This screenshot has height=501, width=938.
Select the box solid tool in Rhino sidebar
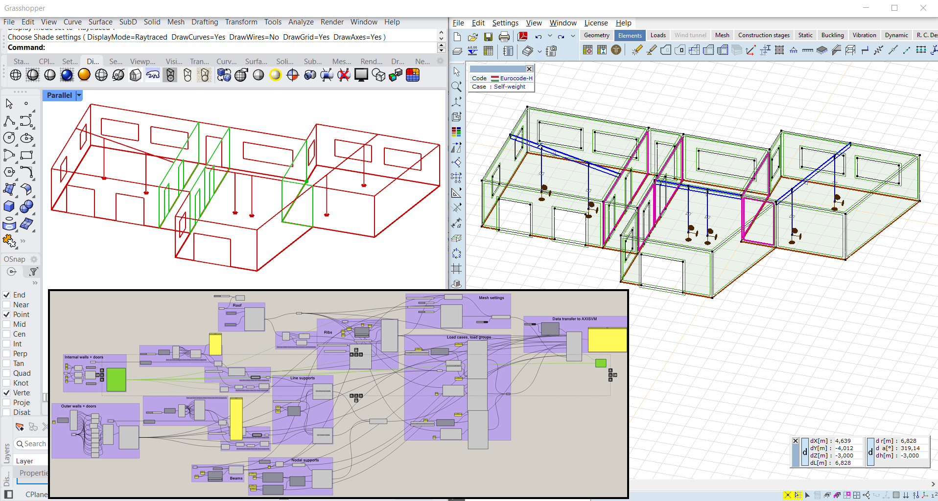coord(9,206)
